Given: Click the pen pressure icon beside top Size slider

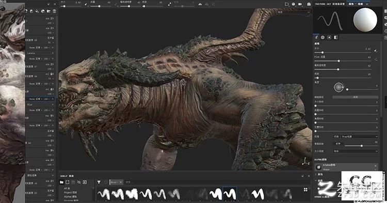Looking at the screenshot, I should pos(86,4).
